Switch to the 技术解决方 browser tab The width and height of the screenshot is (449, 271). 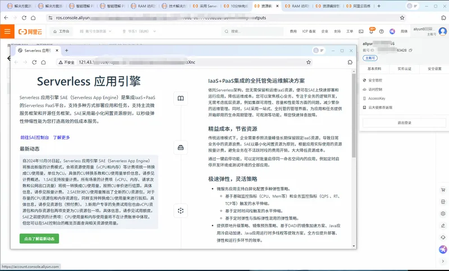tap(174, 6)
